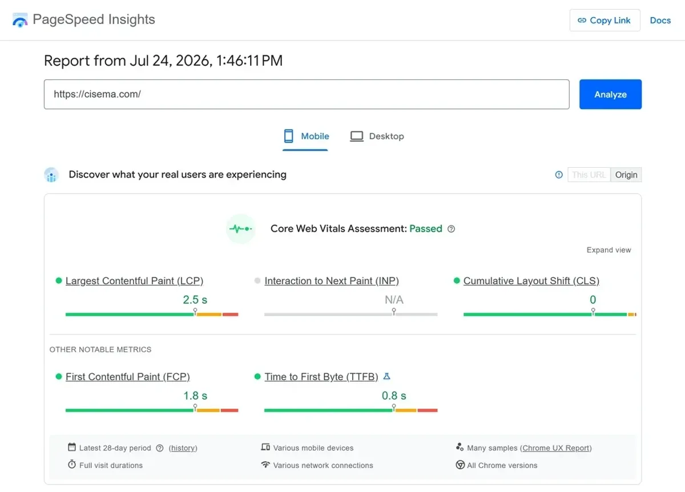Screen dimensions: 685x492
Task: Click the CLS distribution bar
Action: click(550, 314)
